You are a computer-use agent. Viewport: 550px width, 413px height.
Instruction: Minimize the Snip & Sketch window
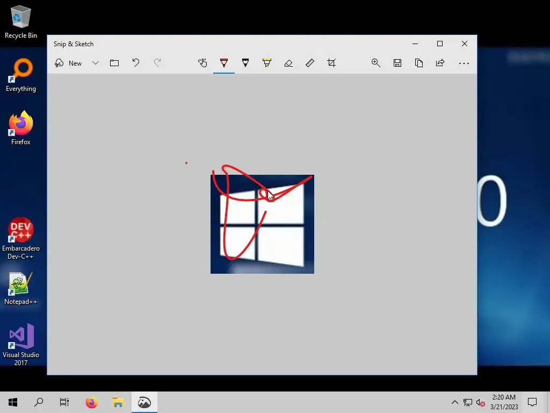[415, 44]
